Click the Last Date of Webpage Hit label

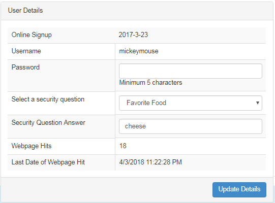[48, 162]
